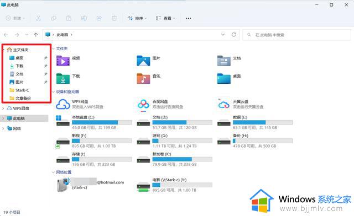Select the 本地磁盘 (C:) drive
The image size is (354, 216).
93,122
